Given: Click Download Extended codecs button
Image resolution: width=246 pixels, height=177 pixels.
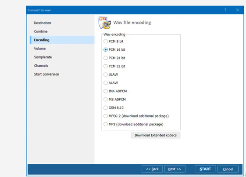Looking at the screenshot, I should 156,135.
